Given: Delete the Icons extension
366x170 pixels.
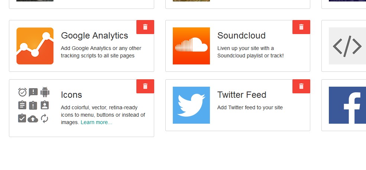Looking at the screenshot, I should pyautogui.click(x=145, y=86).
